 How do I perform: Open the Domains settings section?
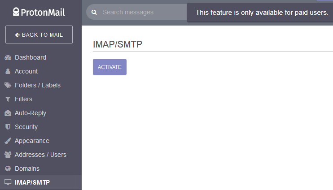pos(27,169)
